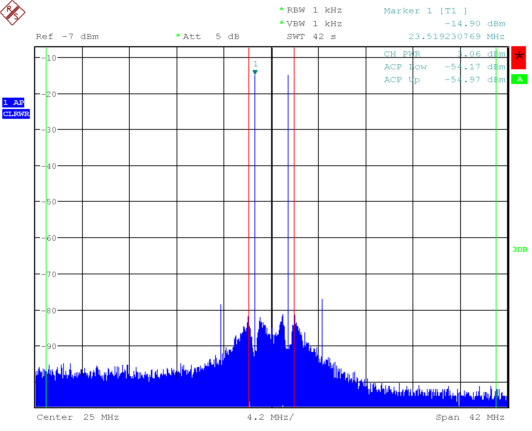Click the Ref -7 dBm reference level
Viewport: 532px width, 431px height.
pos(67,37)
